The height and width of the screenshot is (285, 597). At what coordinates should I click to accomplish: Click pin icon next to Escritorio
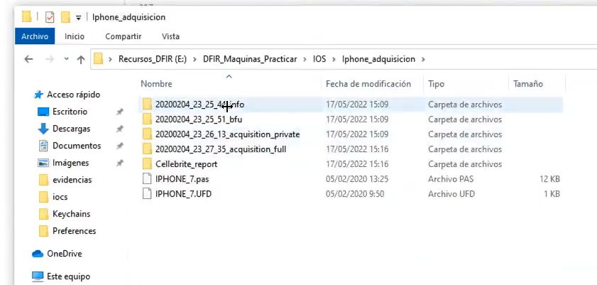[119, 112]
